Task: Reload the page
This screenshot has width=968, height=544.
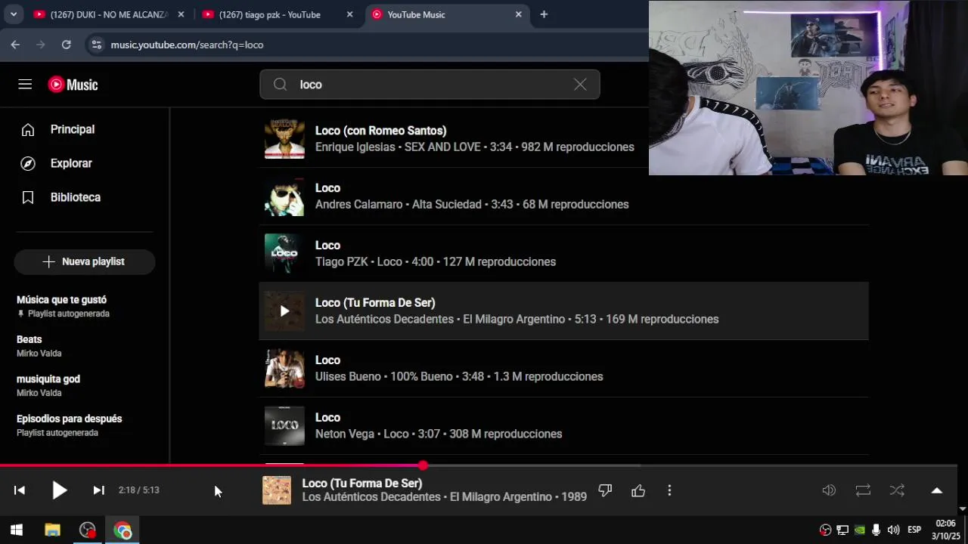Action: (66, 45)
